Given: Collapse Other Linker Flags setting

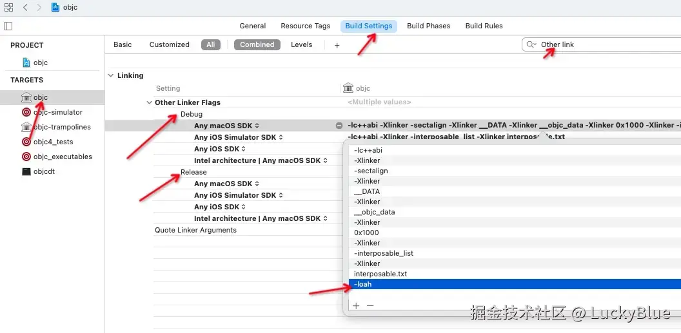Looking at the screenshot, I should (x=149, y=103).
